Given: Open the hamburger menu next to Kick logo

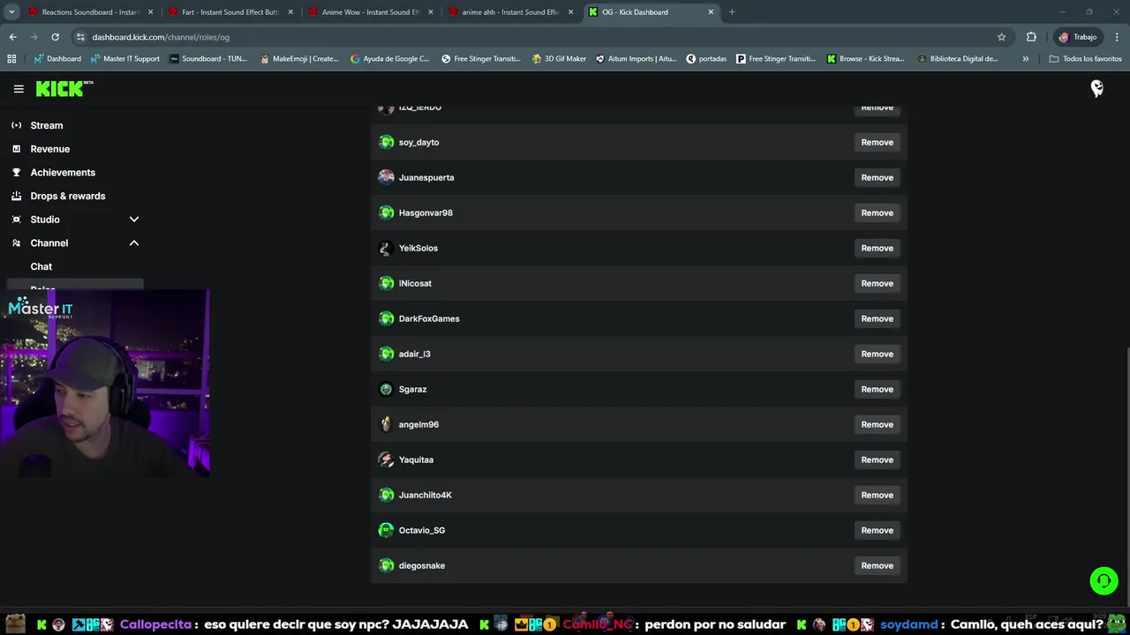Looking at the screenshot, I should tap(19, 89).
